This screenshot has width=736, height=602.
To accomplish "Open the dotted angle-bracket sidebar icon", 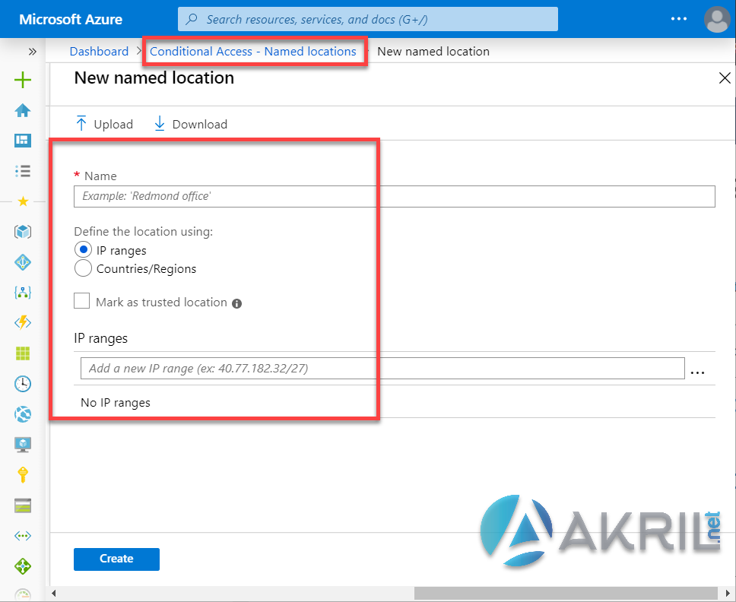I will click(x=23, y=536).
